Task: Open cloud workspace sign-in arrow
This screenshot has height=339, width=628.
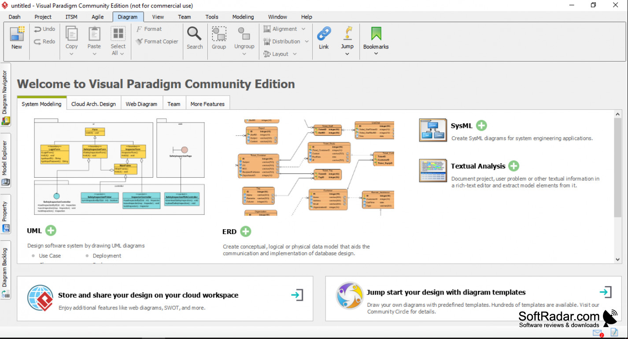Action: click(297, 295)
